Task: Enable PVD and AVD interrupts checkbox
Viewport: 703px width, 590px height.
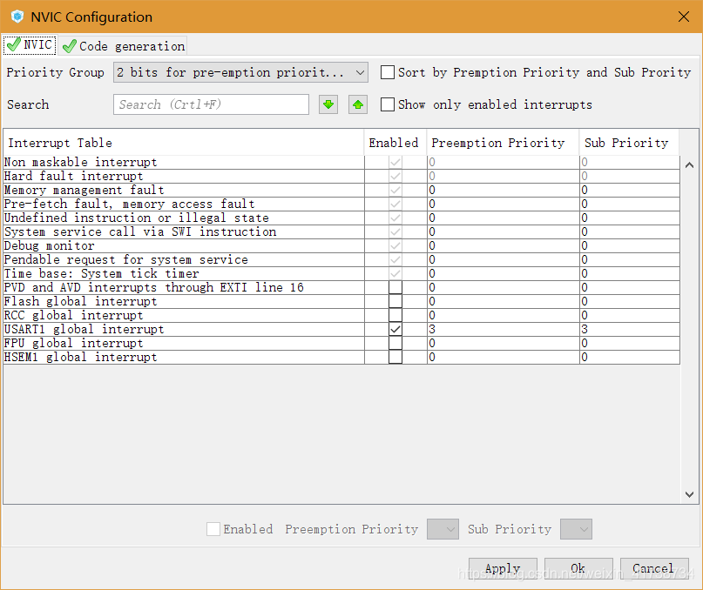Action: coord(395,287)
